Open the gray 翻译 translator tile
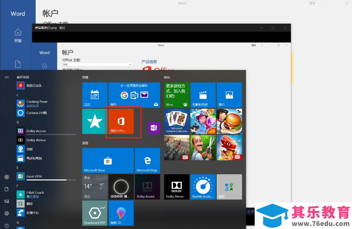 point(229,187)
